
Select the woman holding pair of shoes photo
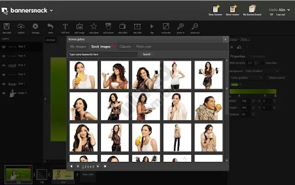(208, 75)
